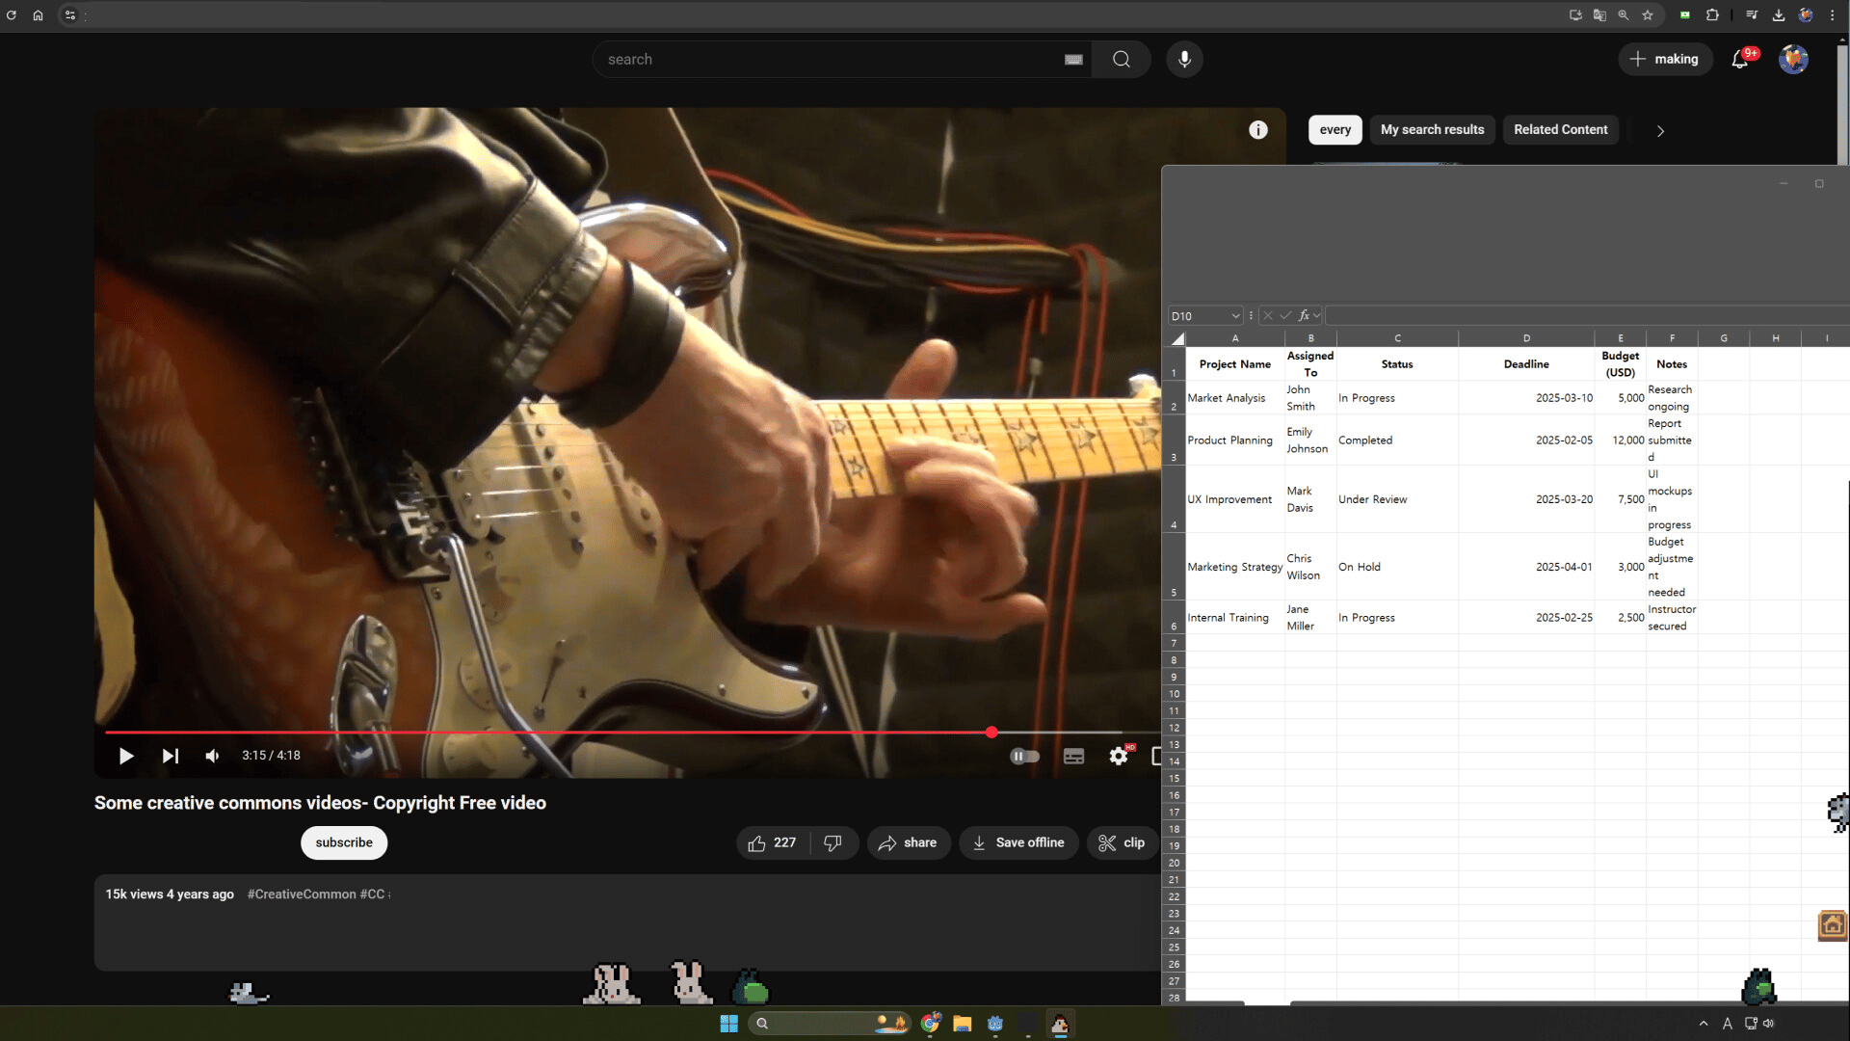The width and height of the screenshot is (1850, 1041).
Task: Select the Related Content chip
Action: [1560, 130]
